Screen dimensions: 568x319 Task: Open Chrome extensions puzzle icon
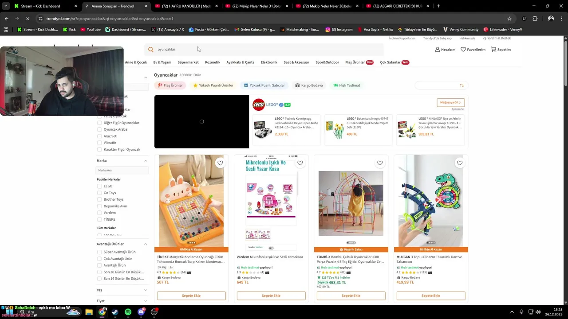click(535, 19)
